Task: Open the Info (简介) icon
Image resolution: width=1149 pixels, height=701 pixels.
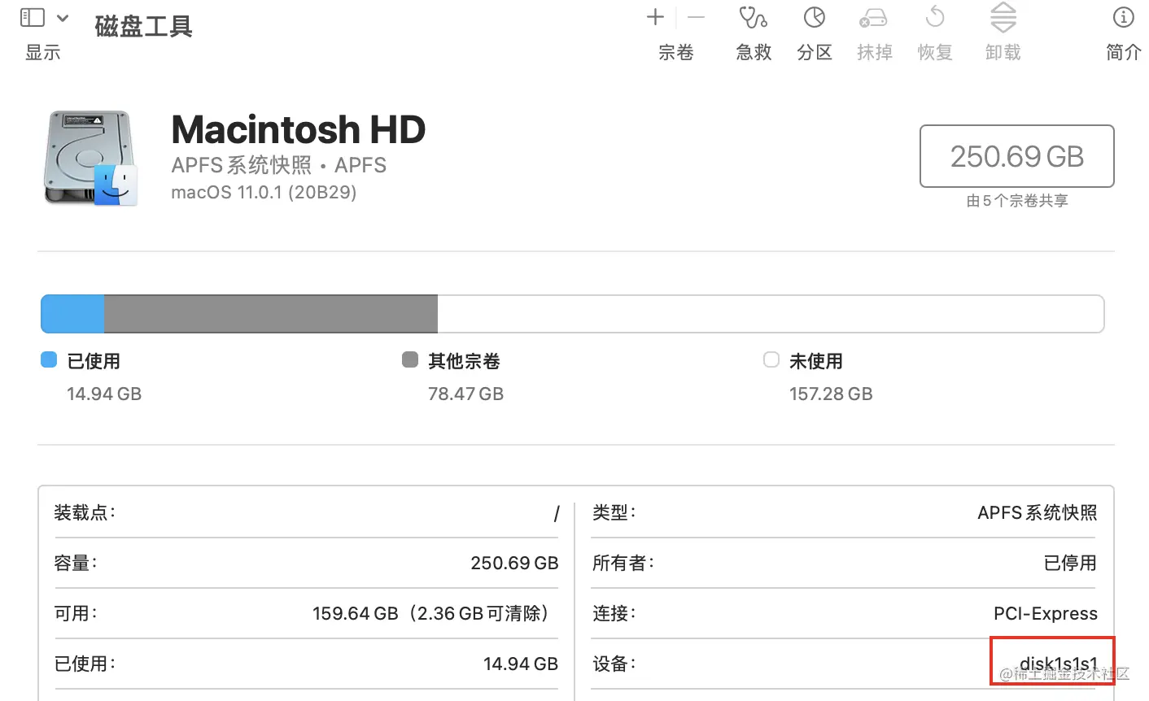Action: coord(1123,17)
